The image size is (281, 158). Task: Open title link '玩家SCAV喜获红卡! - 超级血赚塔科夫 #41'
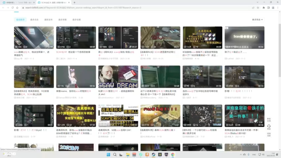pos(116,93)
